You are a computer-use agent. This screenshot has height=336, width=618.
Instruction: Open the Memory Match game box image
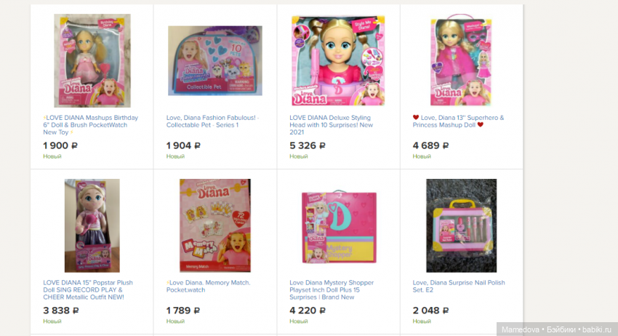214,225
